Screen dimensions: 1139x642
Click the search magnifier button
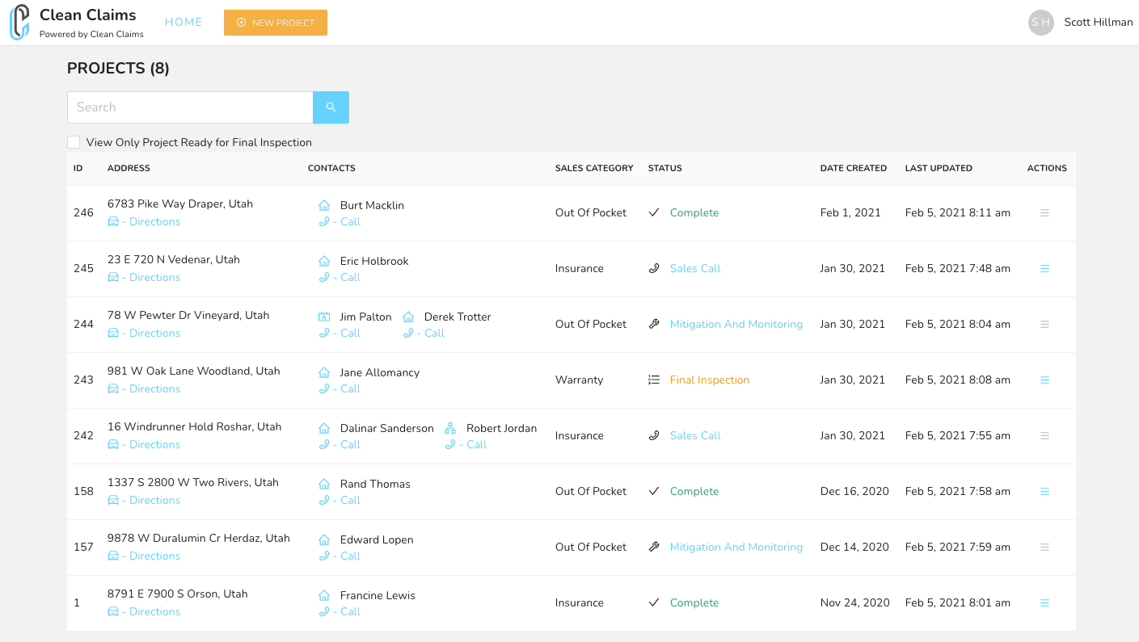tap(331, 107)
